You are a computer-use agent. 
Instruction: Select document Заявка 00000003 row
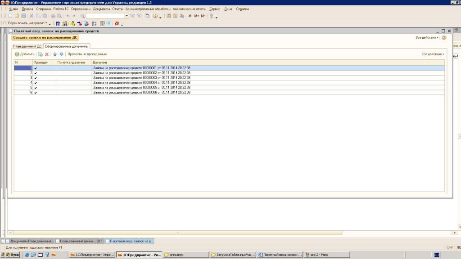(x=229, y=78)
